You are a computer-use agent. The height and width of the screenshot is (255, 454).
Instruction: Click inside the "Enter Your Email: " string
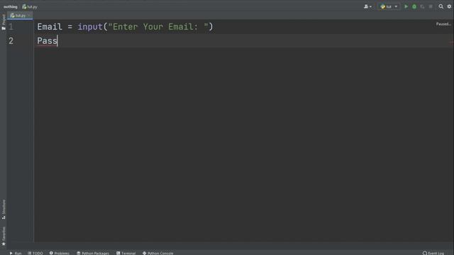pos(158,27)
